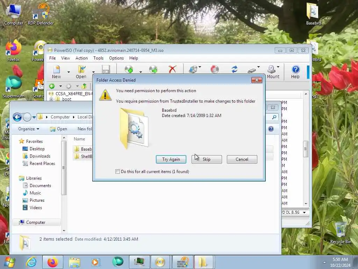This screenshot has width=358, height=269.
Task: Click Computer in the Explorer address breadcrumb
Action: (x=60, y=117)
